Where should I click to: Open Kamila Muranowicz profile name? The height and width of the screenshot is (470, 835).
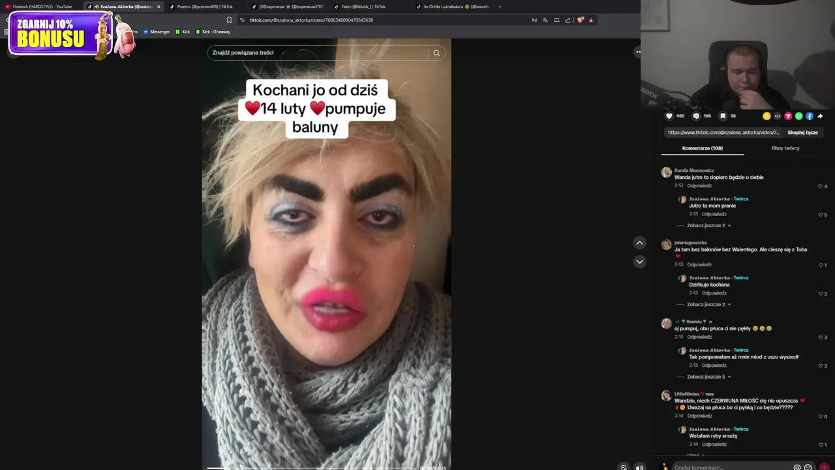pos(694,170)
